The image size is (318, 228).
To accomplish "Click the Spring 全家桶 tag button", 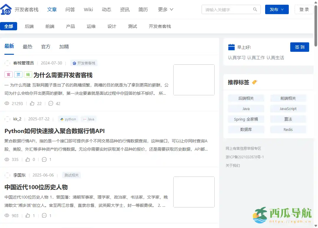I will pos(246,119).
